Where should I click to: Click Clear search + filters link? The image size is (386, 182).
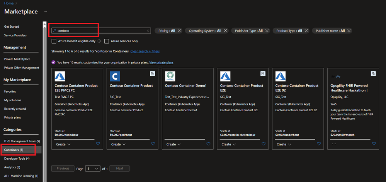(145, 51)
